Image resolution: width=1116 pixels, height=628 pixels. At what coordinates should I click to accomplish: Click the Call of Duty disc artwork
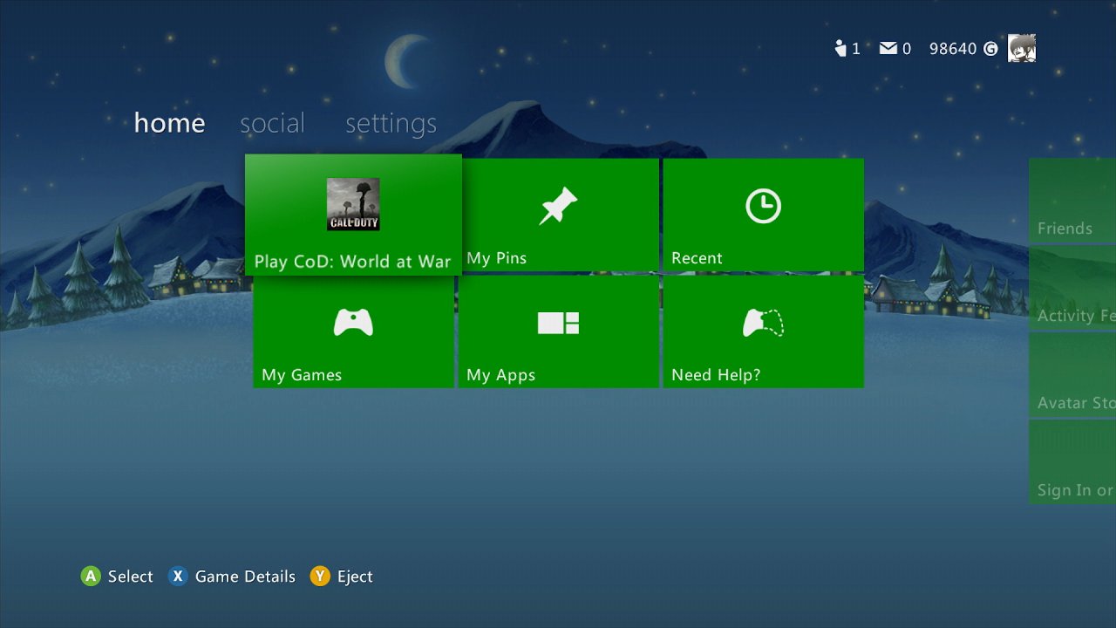tap(352, 205)
